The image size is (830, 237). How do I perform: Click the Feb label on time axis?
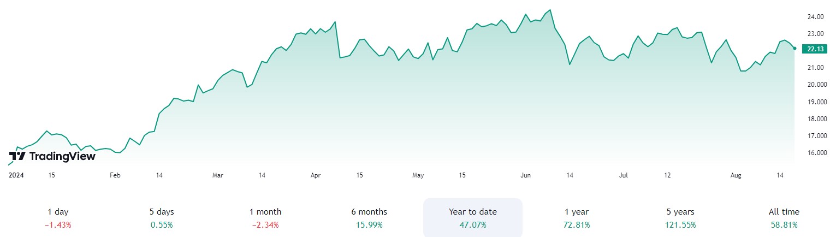tap(115, 175)
